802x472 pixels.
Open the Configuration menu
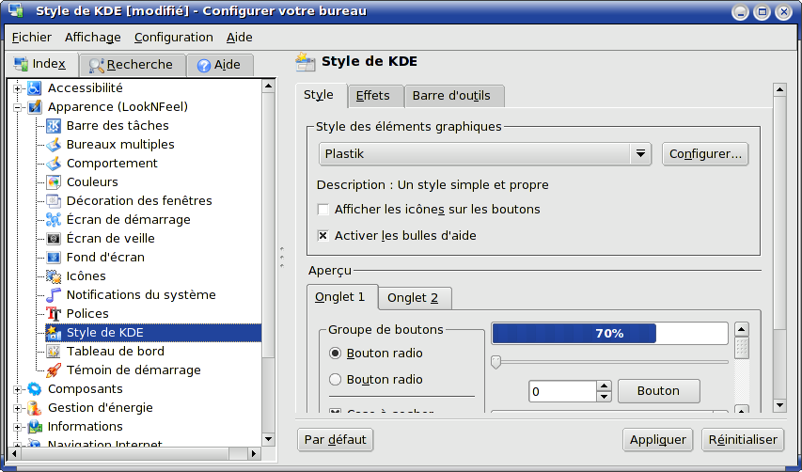coord(173,38)
